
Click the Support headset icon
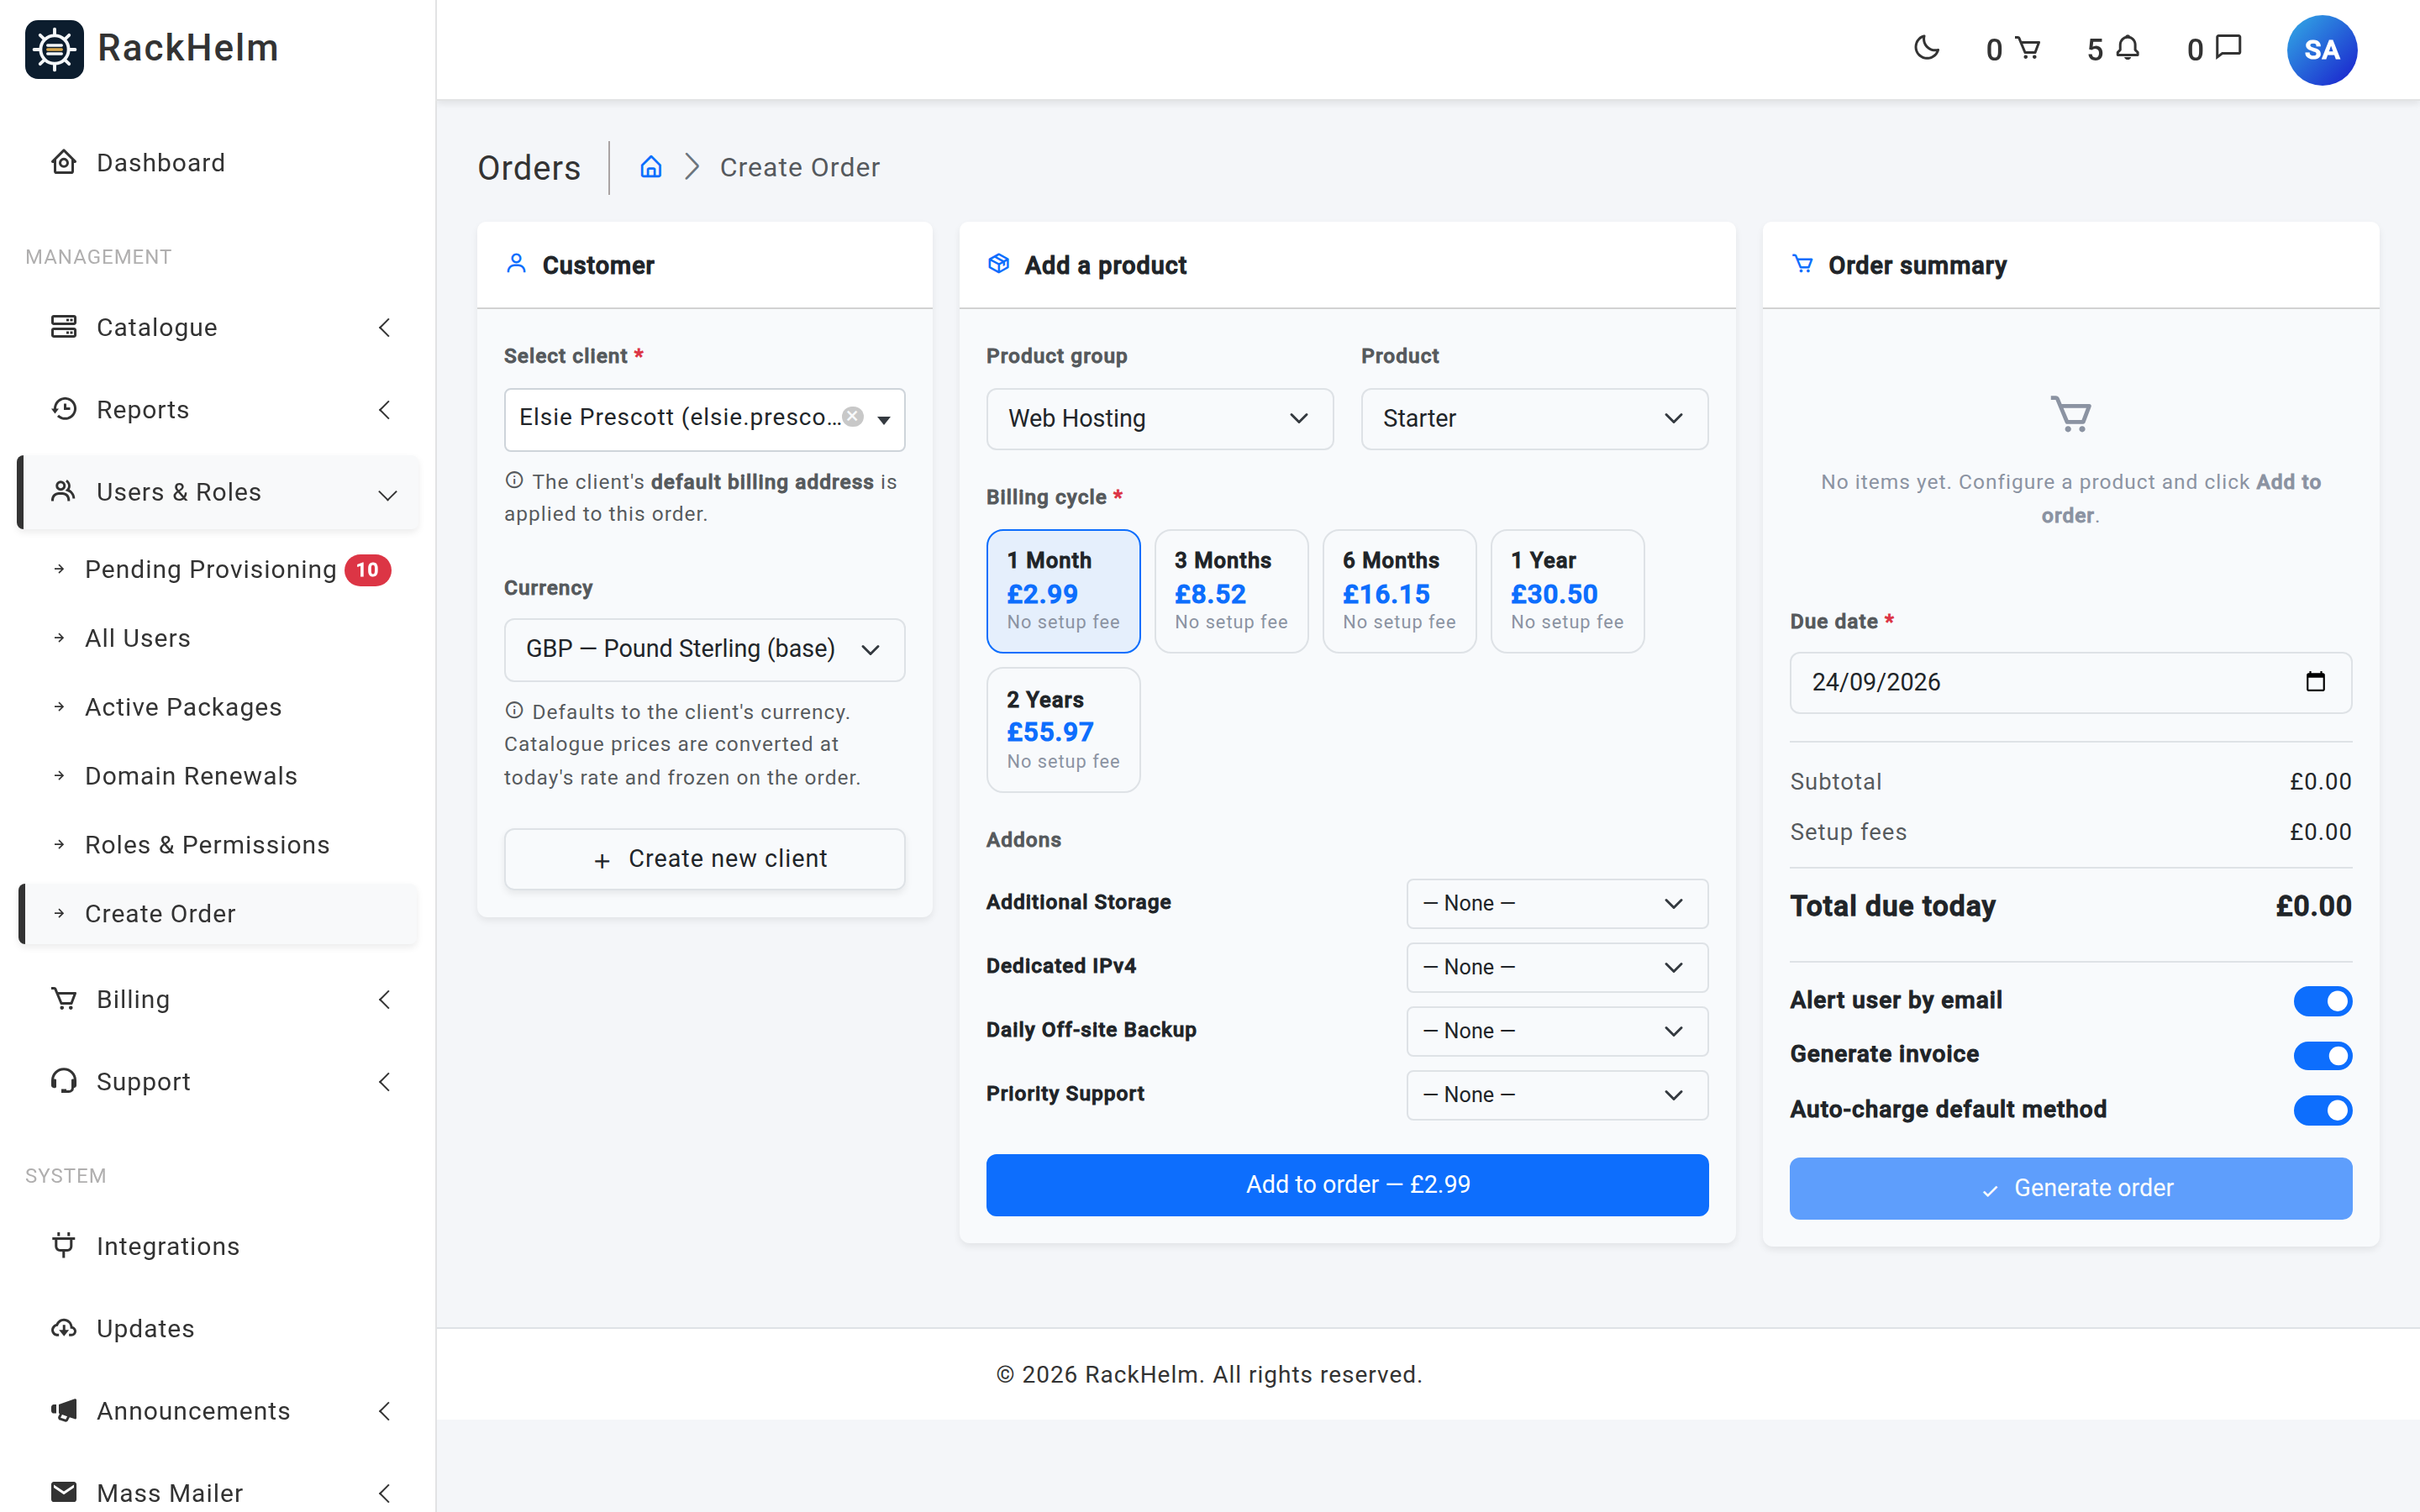click(64, 1081)
